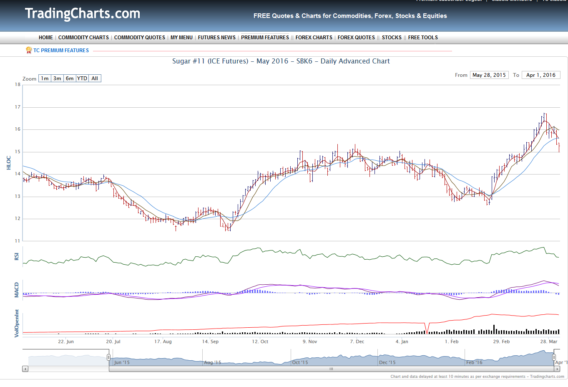
Task: Click the horizontal scrollbar thumb grip
Action: point(331,369)
